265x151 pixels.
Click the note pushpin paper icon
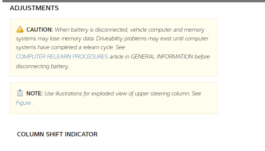pyautogui.click(x=20, y=93)
